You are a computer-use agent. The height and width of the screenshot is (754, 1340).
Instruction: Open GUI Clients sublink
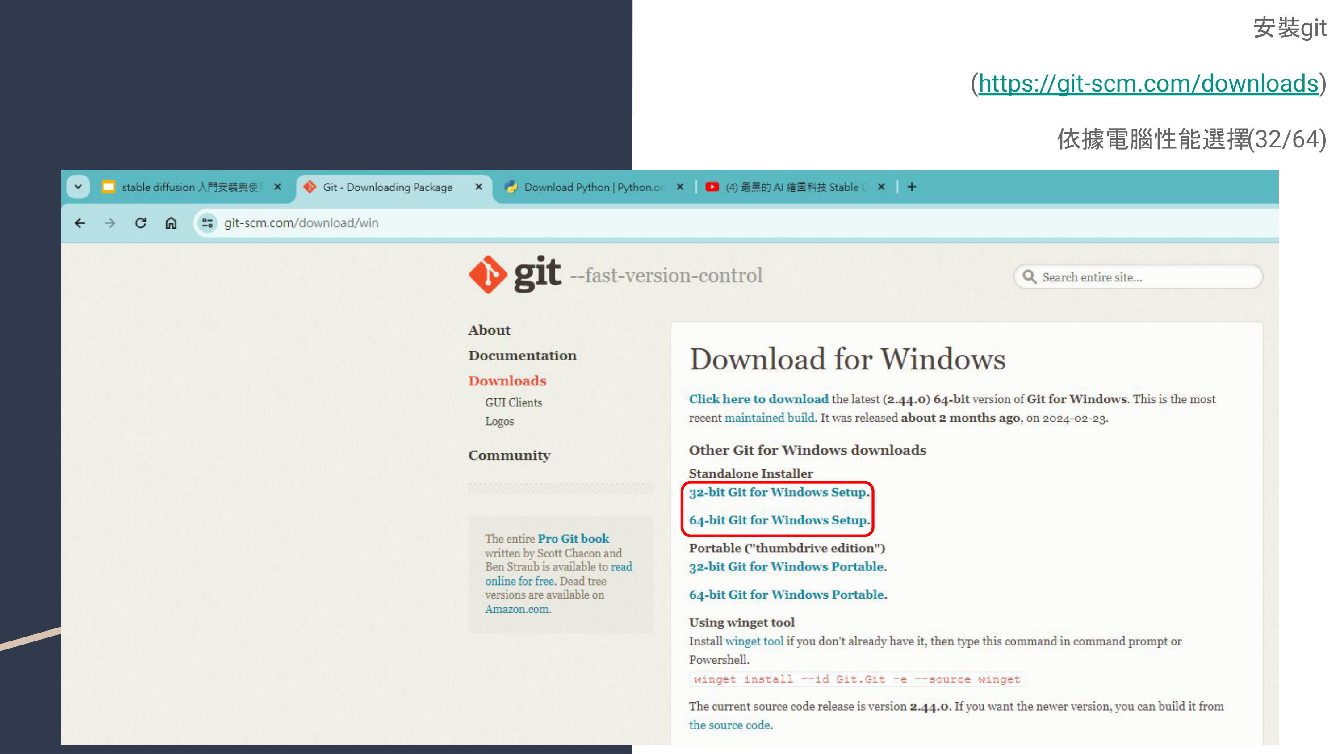pos(513,403)
